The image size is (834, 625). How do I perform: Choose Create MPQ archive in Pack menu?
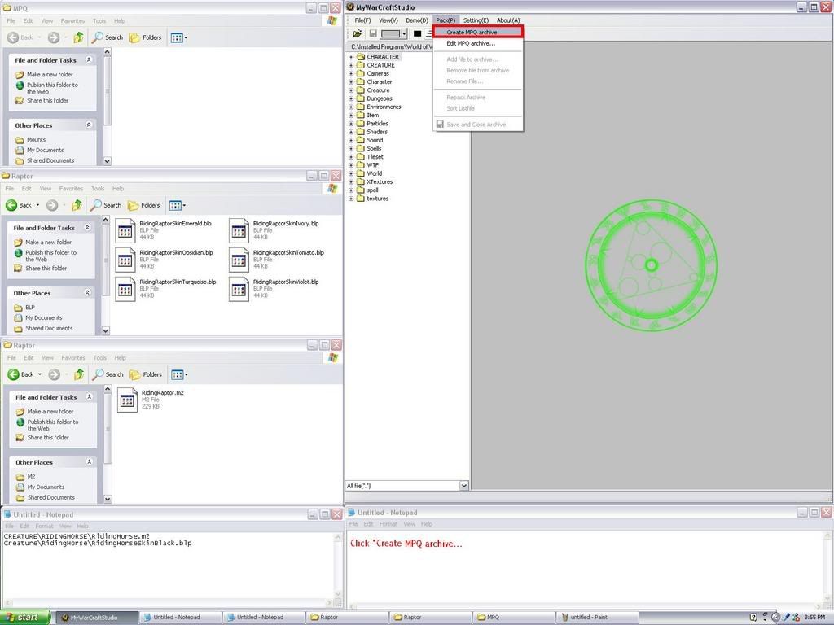pos(478,32)
